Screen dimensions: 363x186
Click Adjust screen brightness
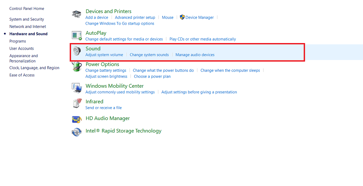click(106, 76)
